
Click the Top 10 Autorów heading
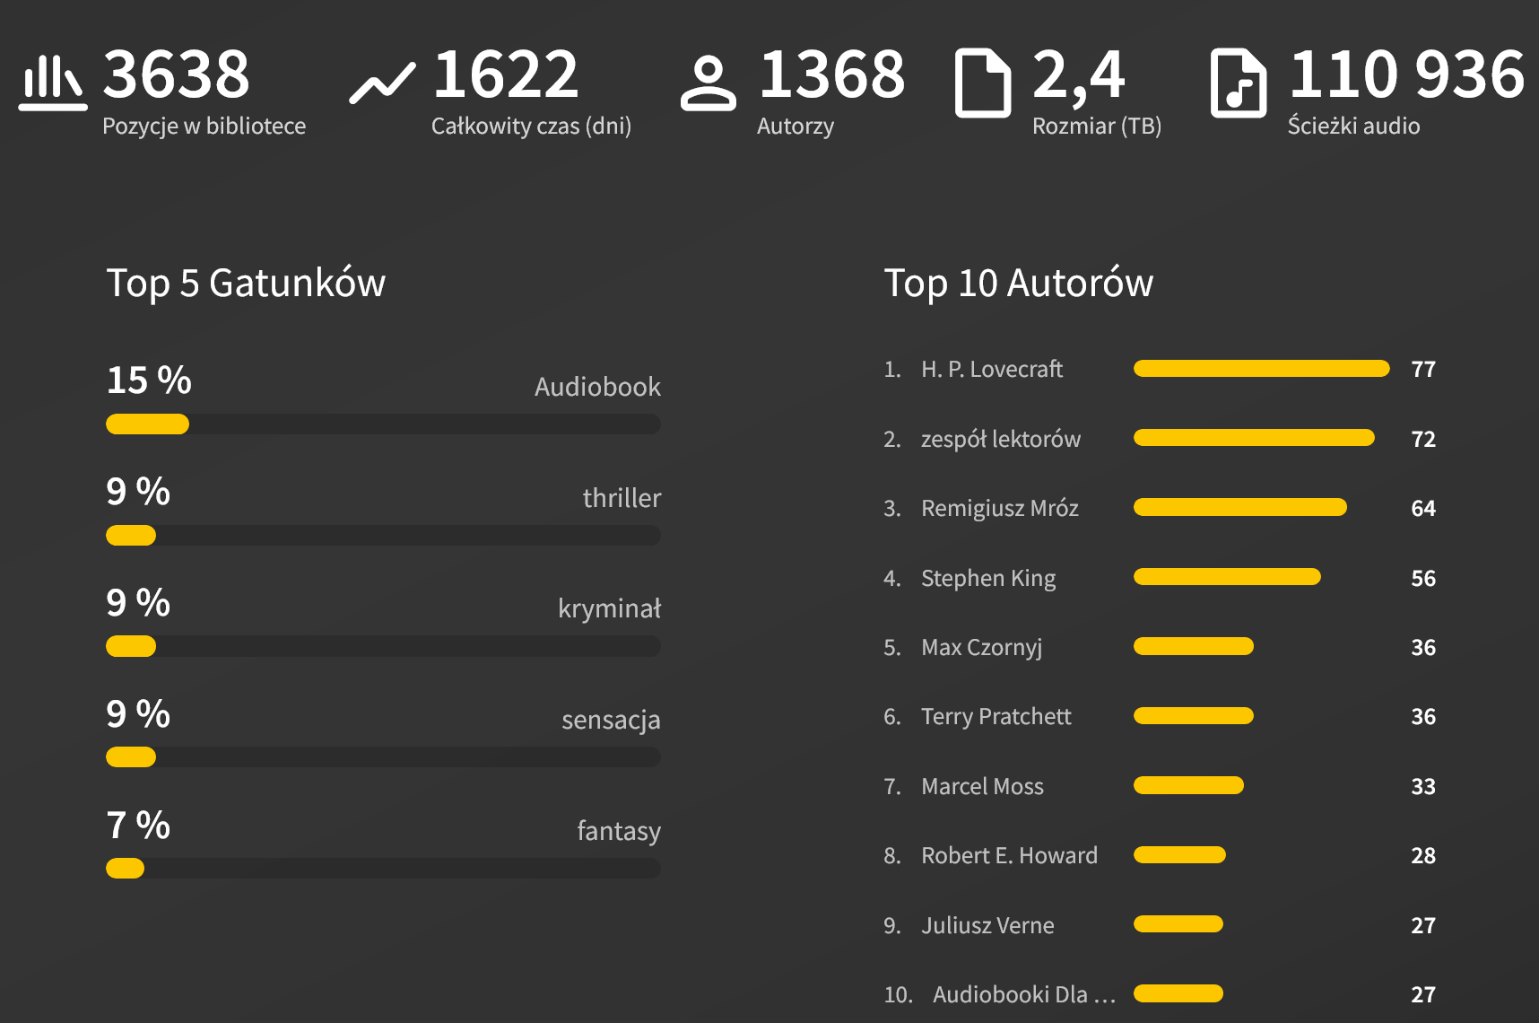pyautogui.click(x=1018, y=283)
